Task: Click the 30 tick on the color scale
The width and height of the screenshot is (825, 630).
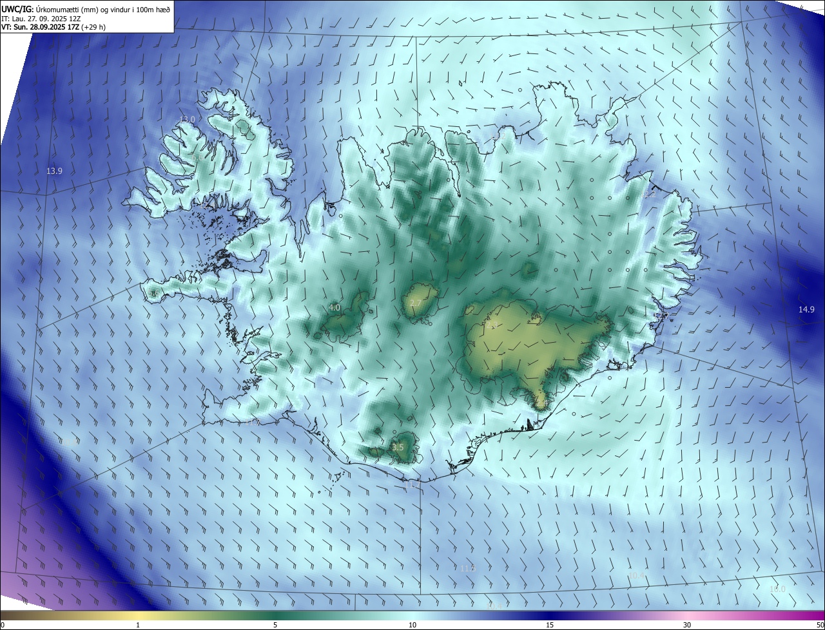Action: point(688,625)
